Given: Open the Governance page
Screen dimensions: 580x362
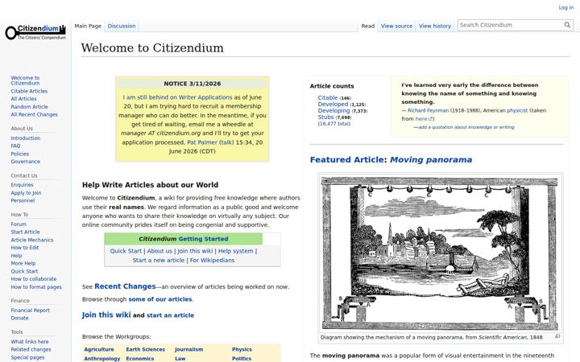Looking at the screenshot, I should (26, 162).
